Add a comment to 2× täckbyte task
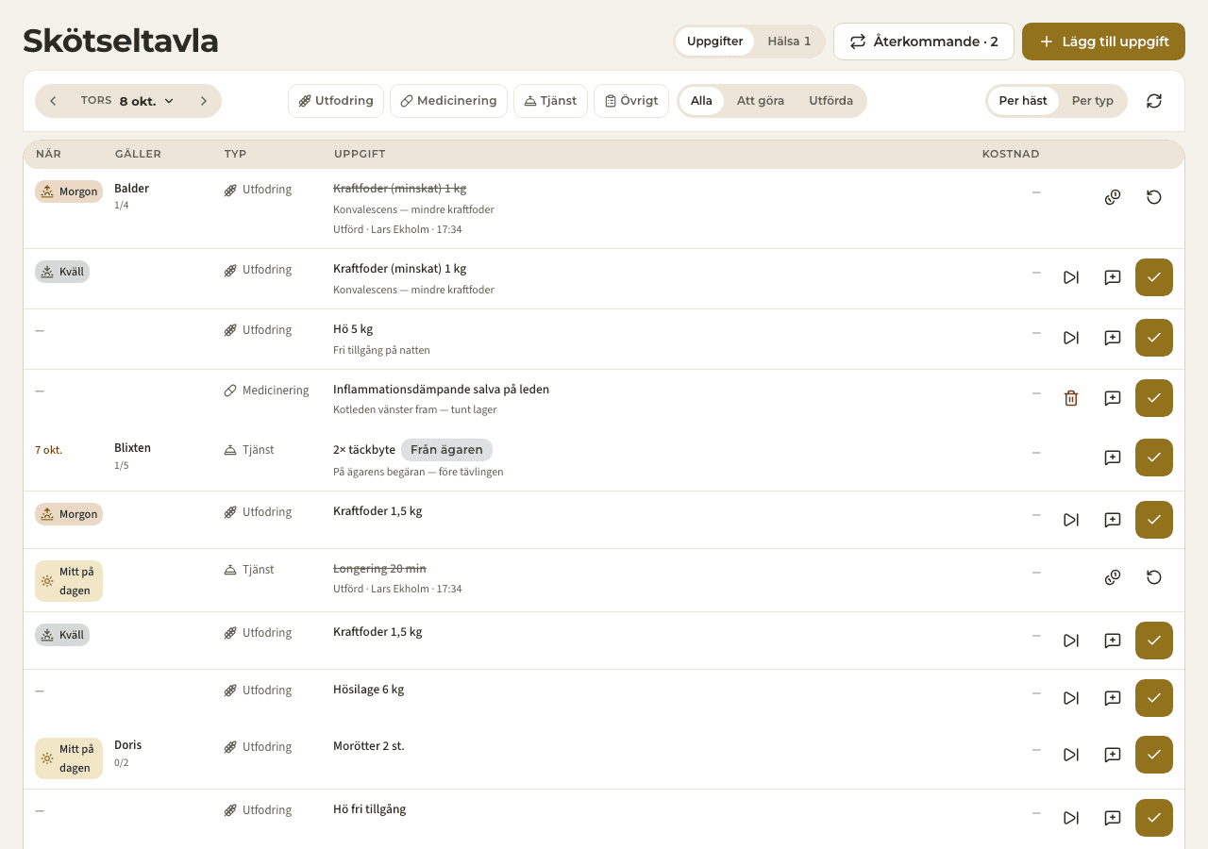1208x849 pixels. tap(1113, 458)
